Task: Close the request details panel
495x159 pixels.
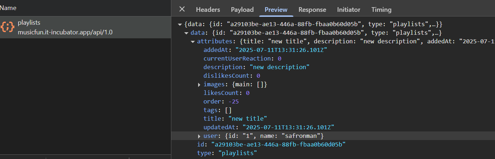Action: (x=182, y=9)
